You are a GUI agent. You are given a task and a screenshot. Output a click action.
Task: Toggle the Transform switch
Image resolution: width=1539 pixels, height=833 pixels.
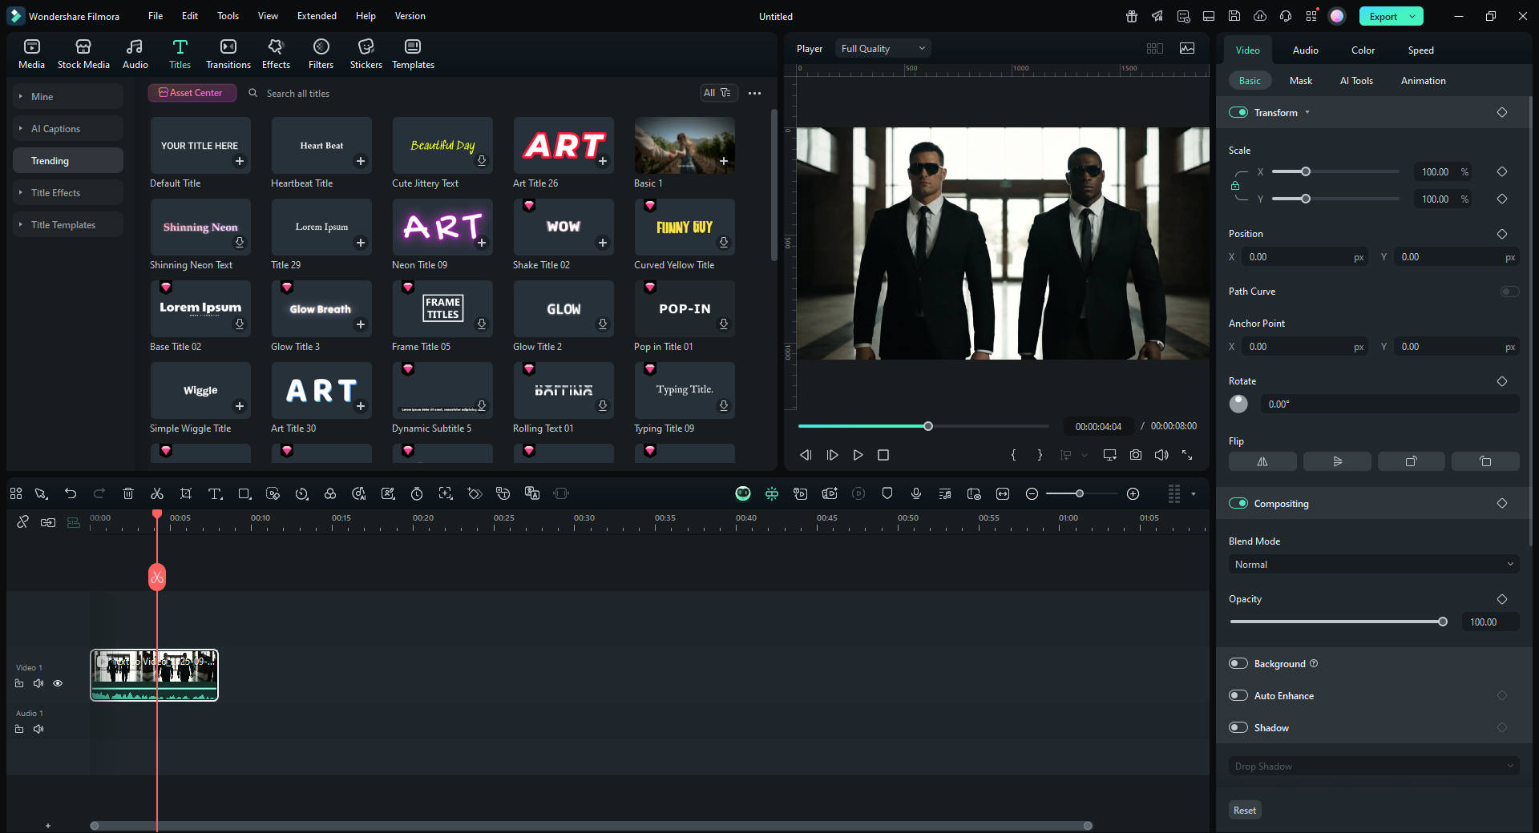[x=1238, y=113]
